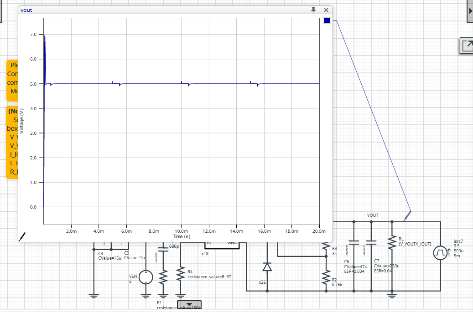This screenshot has height=312, width=473.
Task: Select the isrc7 pulse current source
Action: [441, 253]
